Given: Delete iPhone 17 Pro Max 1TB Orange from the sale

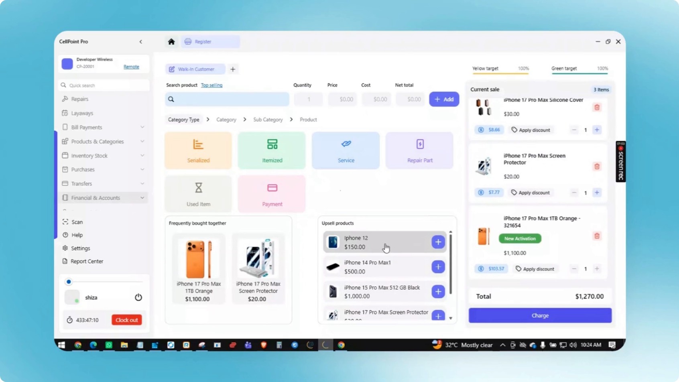Looking at the screenshot, I should [x=597, y=236].
